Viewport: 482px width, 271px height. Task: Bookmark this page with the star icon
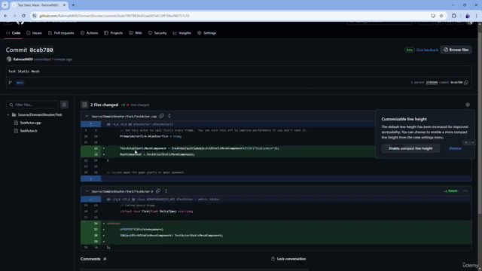point(441,16)
